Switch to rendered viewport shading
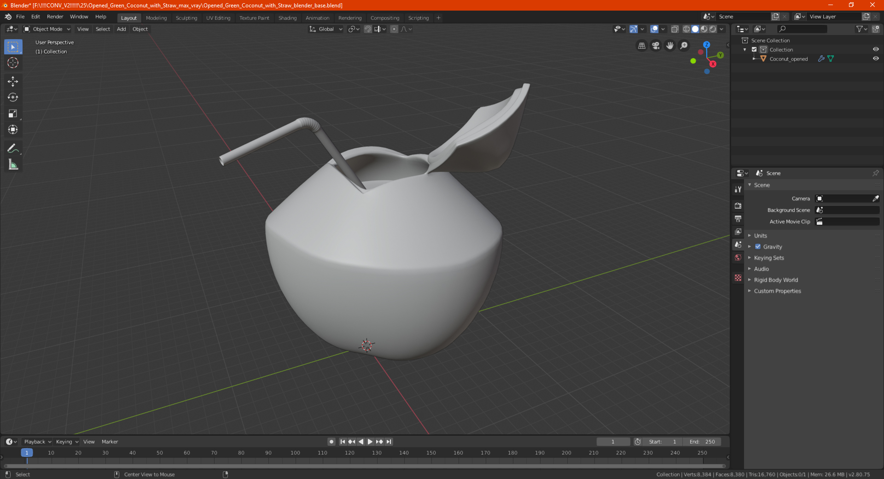 click(713, 29)
